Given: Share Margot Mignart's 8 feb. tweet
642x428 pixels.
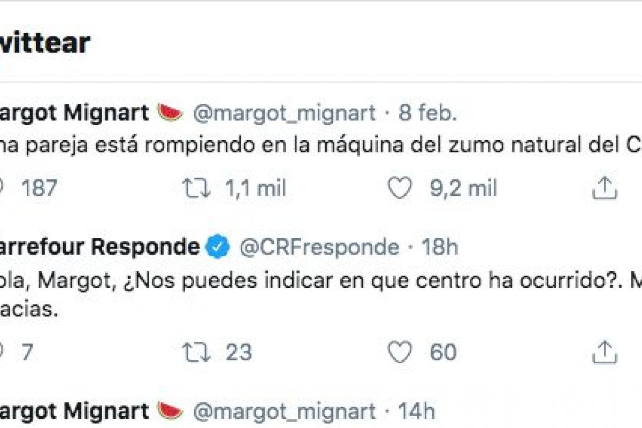Looking at the screenshot, I should [605, 188].
